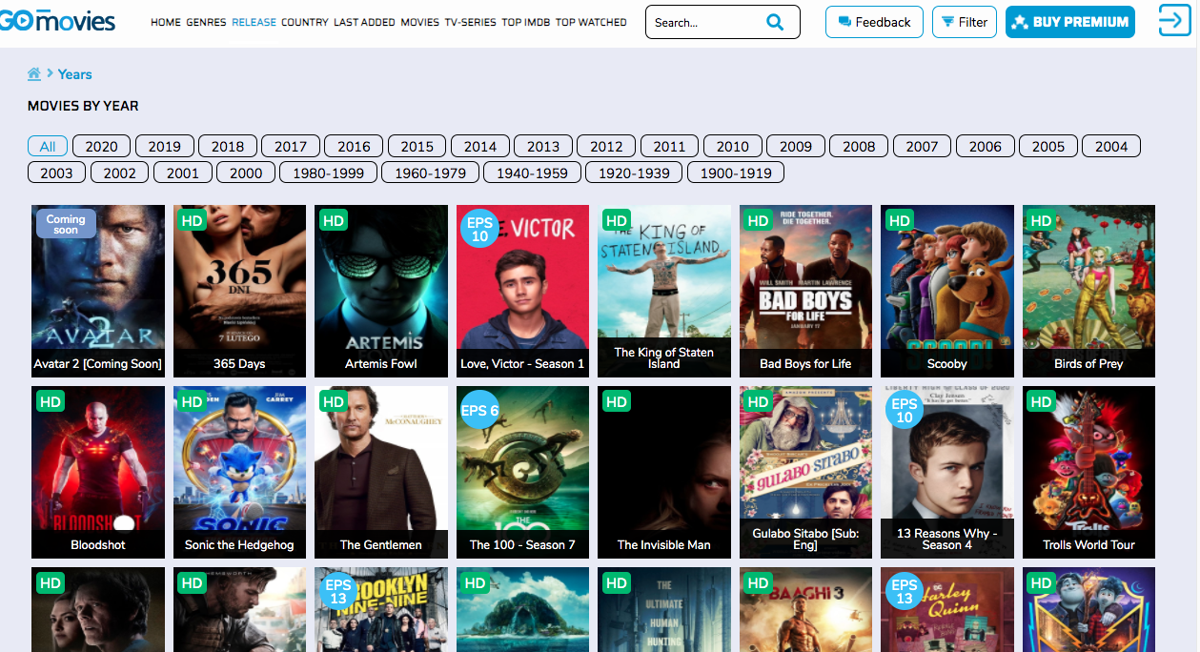Screen dimensions: 1200x652
Task: Open Bad Boys for Life poster
Action: [x=805, y=291]
